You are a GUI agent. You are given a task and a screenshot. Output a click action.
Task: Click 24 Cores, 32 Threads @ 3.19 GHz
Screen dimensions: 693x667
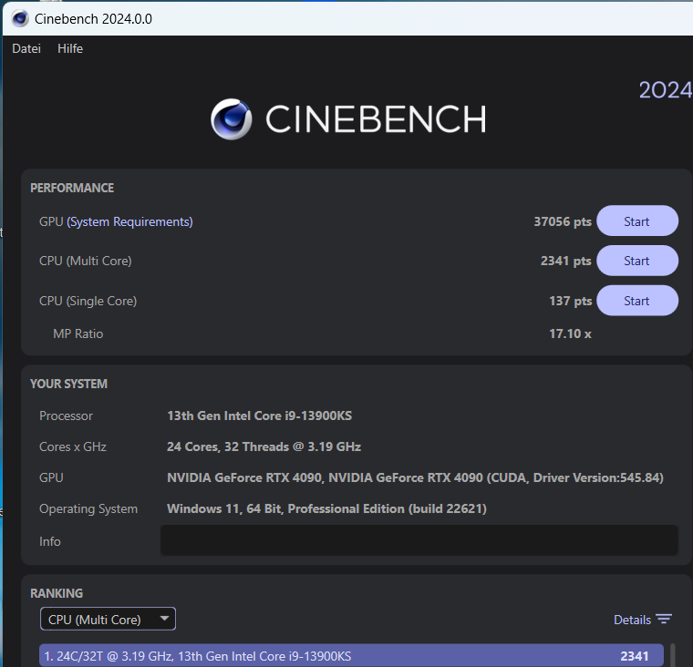264,446
